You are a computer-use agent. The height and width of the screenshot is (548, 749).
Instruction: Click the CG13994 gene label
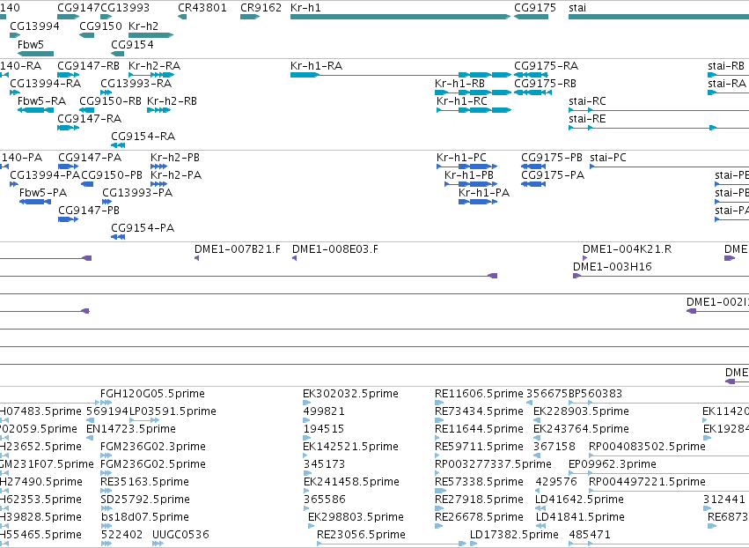click(34, 26)
